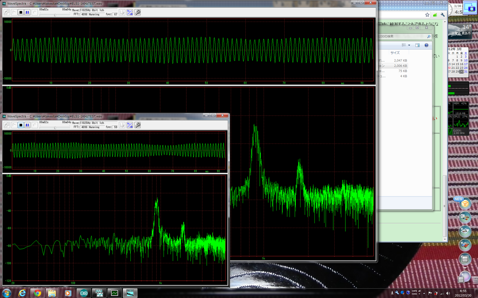Expand the Explorer view options dropdown arrow
The height and width of the screenshot is (298, 478).
tap(409, 45)
